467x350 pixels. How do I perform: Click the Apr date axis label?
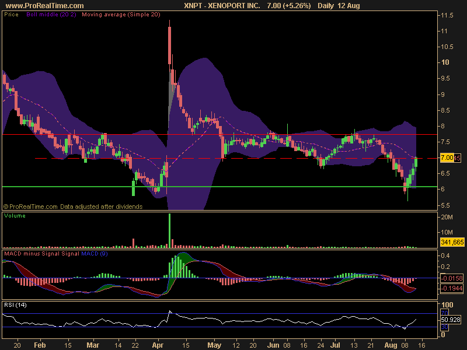pyautogui.click(x=158, y=345)
